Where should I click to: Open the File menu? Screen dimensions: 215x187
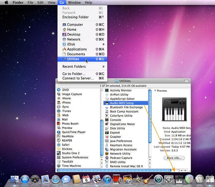click(30, 2)
